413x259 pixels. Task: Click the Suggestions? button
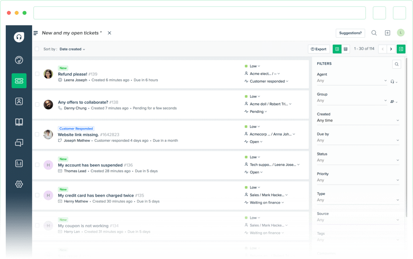click(x=350, y=33)
